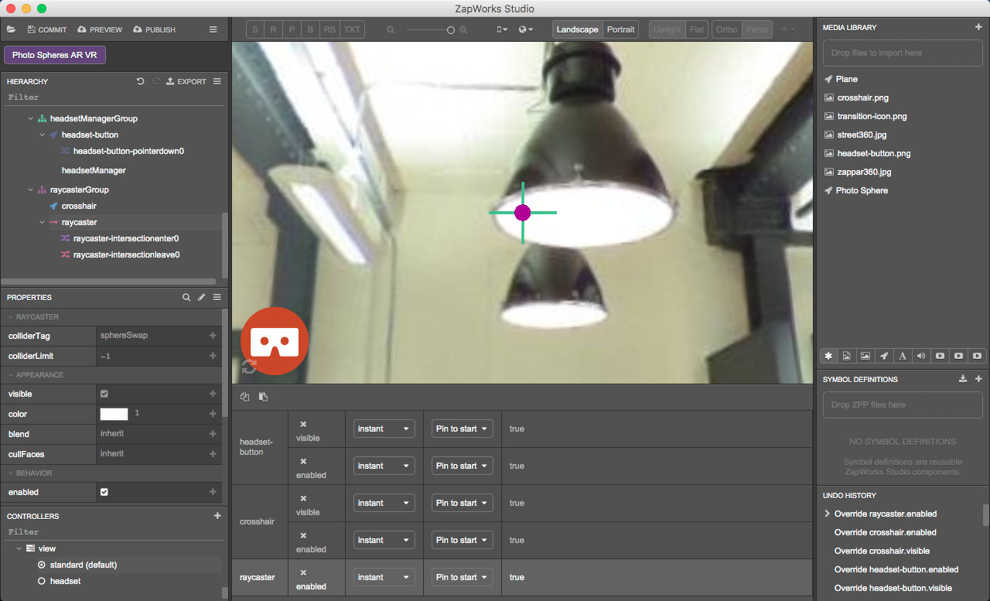Preview the project
The height and width of the screenshot is (601, 990).
tap(100, 29)
